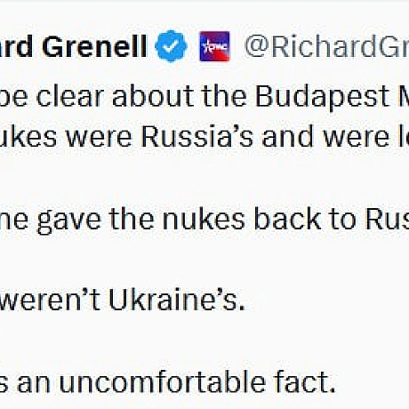Screen dimensions: 409x409
Task: Open the CPAC affiliation badge
Action: tap(214, 46)
